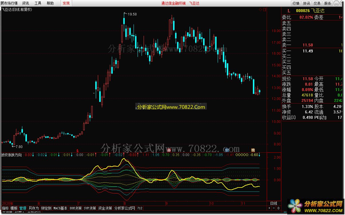Click the 7.80 low price label
The image size is (345, 215).
(x=19, y=147)
